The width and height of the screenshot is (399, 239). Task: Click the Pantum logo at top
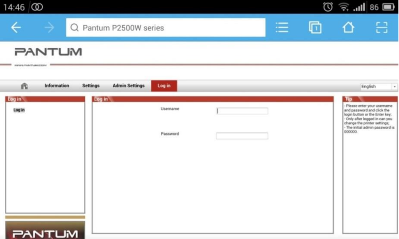click(x=48, y=52)
